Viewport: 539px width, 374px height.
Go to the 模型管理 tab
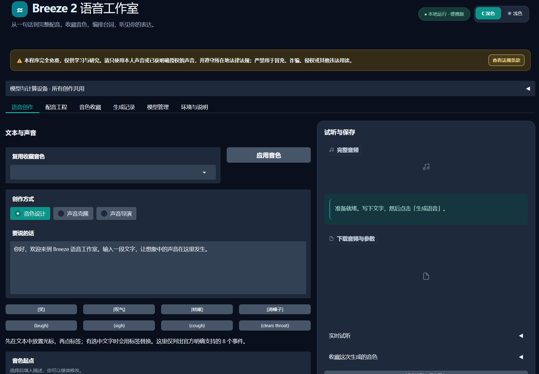(158, 107)
